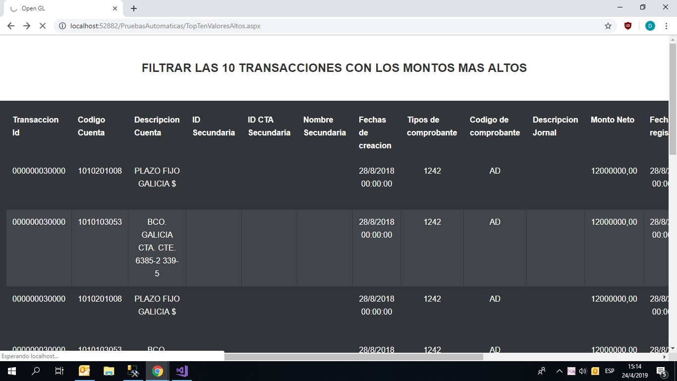Open the volume control in tray

[x=583, y=371]
